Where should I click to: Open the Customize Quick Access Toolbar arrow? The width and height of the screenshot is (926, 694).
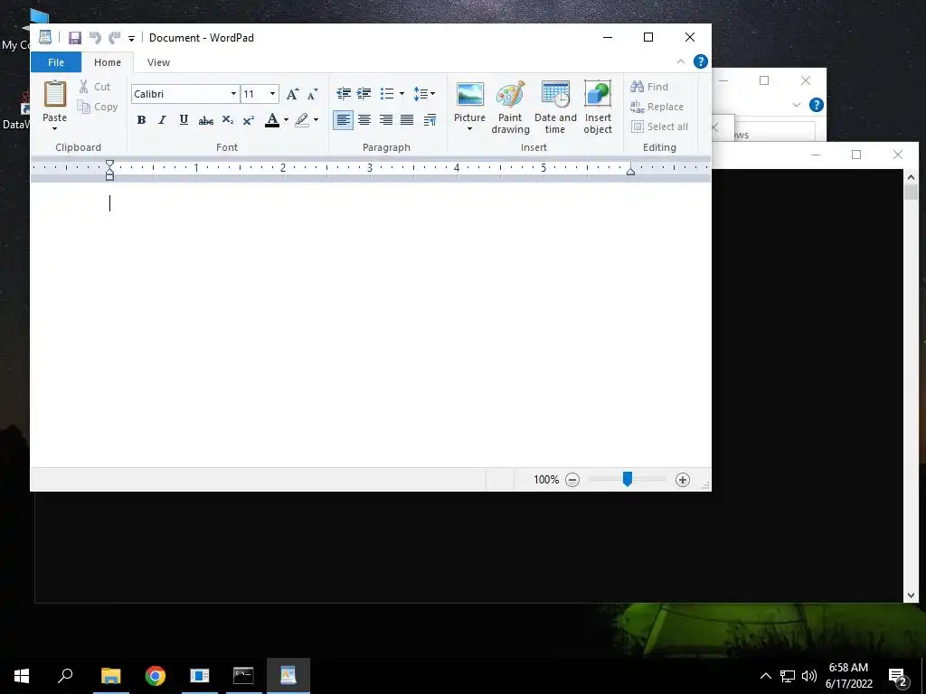point(132,39)
